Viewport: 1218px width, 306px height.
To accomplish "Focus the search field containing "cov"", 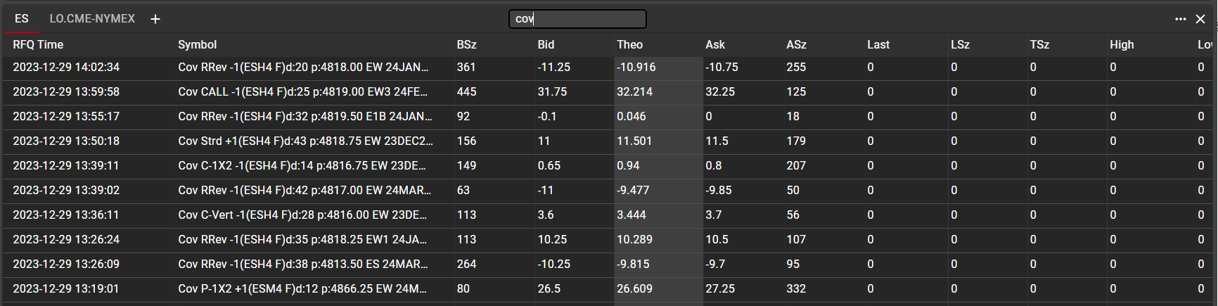I will click(577, 19).
